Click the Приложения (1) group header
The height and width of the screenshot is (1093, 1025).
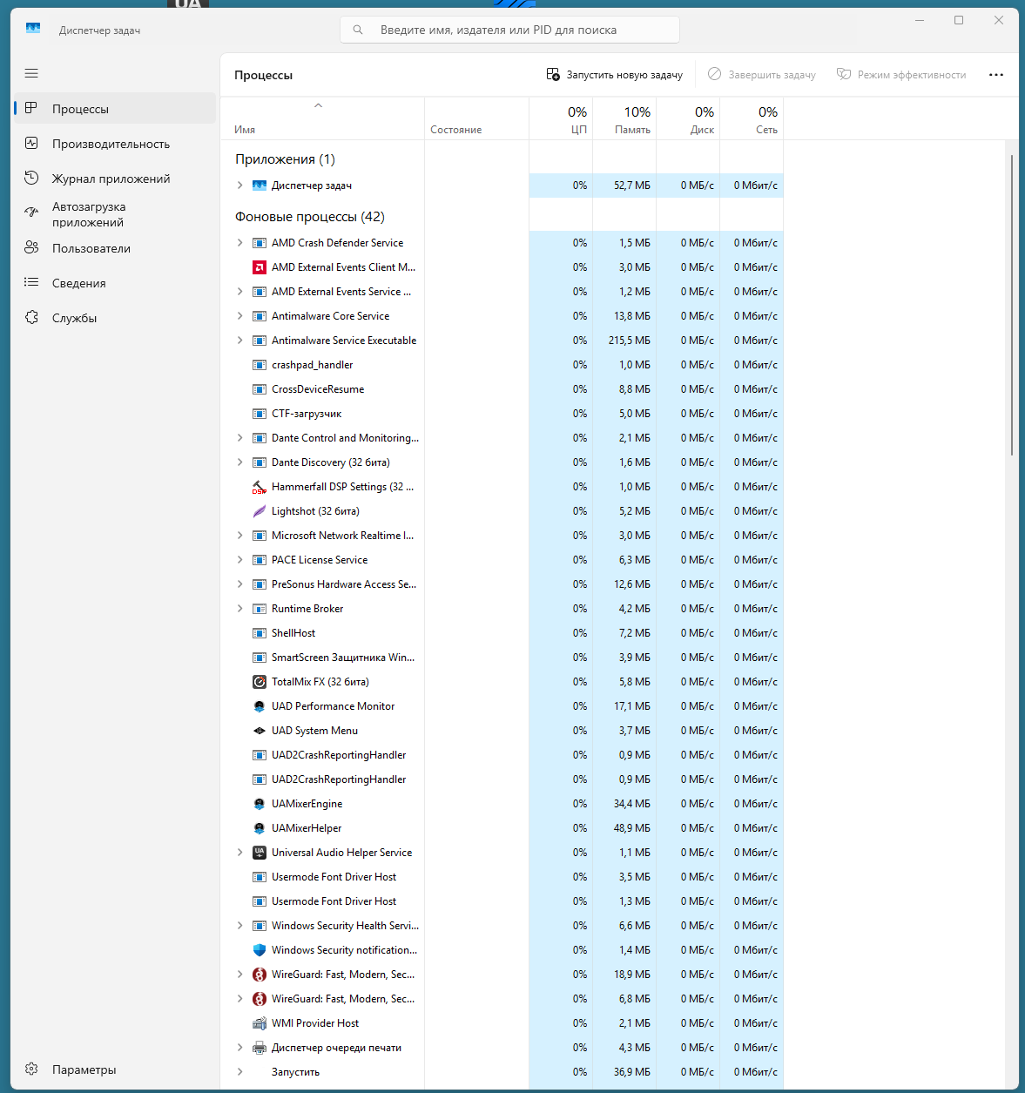[285, 159]
